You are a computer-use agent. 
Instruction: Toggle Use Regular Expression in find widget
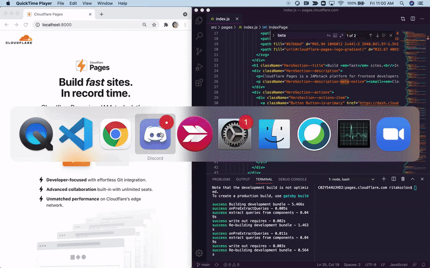tap(341, 35)
